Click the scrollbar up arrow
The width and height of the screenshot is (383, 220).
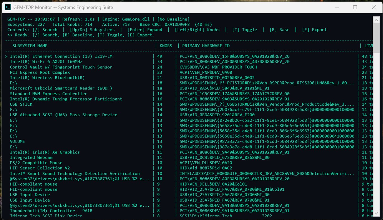pyautogui.click(x=376, y=20)
